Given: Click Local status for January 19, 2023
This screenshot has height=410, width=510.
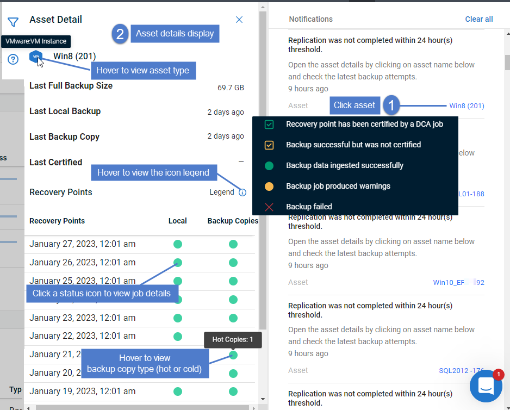Looking at the screenshot, I should [x=178, y=392].
